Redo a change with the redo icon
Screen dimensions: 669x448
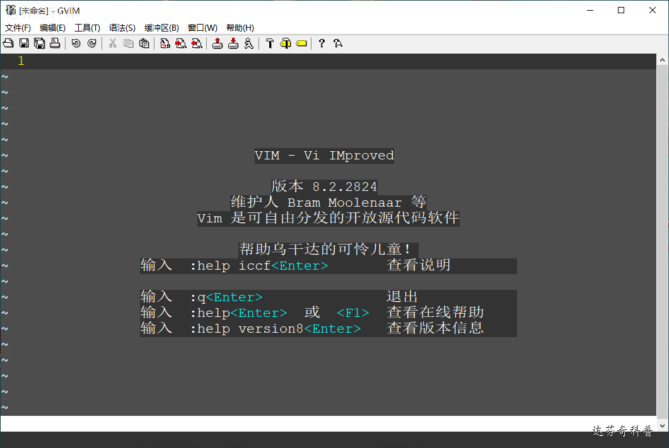[92, 43]
